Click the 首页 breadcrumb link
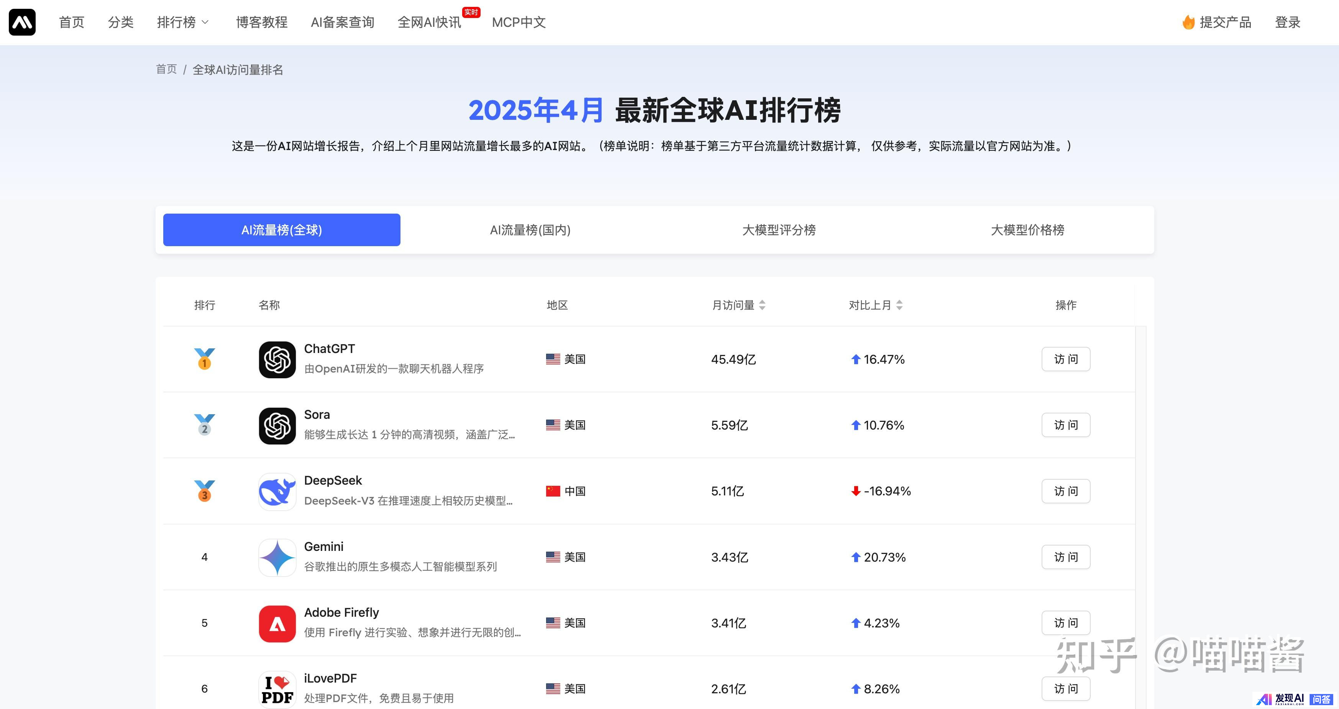The height and width of the screenshot is (709, 1339). (x=166, y=69)
